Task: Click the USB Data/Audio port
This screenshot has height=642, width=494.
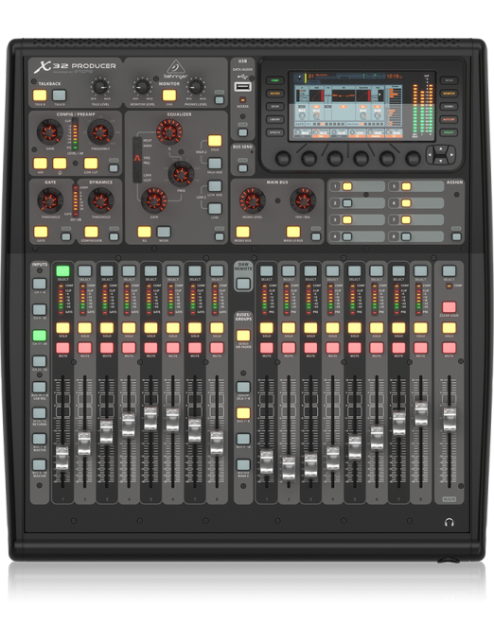Action: coord(242,86)
